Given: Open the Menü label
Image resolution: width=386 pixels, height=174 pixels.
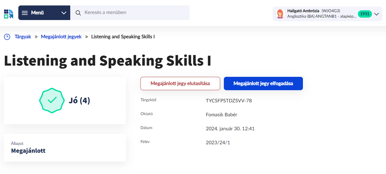Looking at the screenshot, I should click(x=37, y=13).
